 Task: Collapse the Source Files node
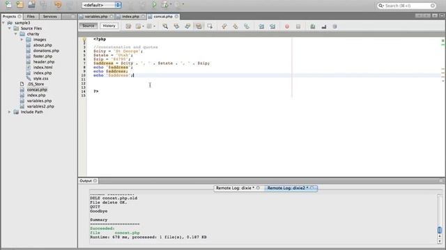(x=9, y=28)
